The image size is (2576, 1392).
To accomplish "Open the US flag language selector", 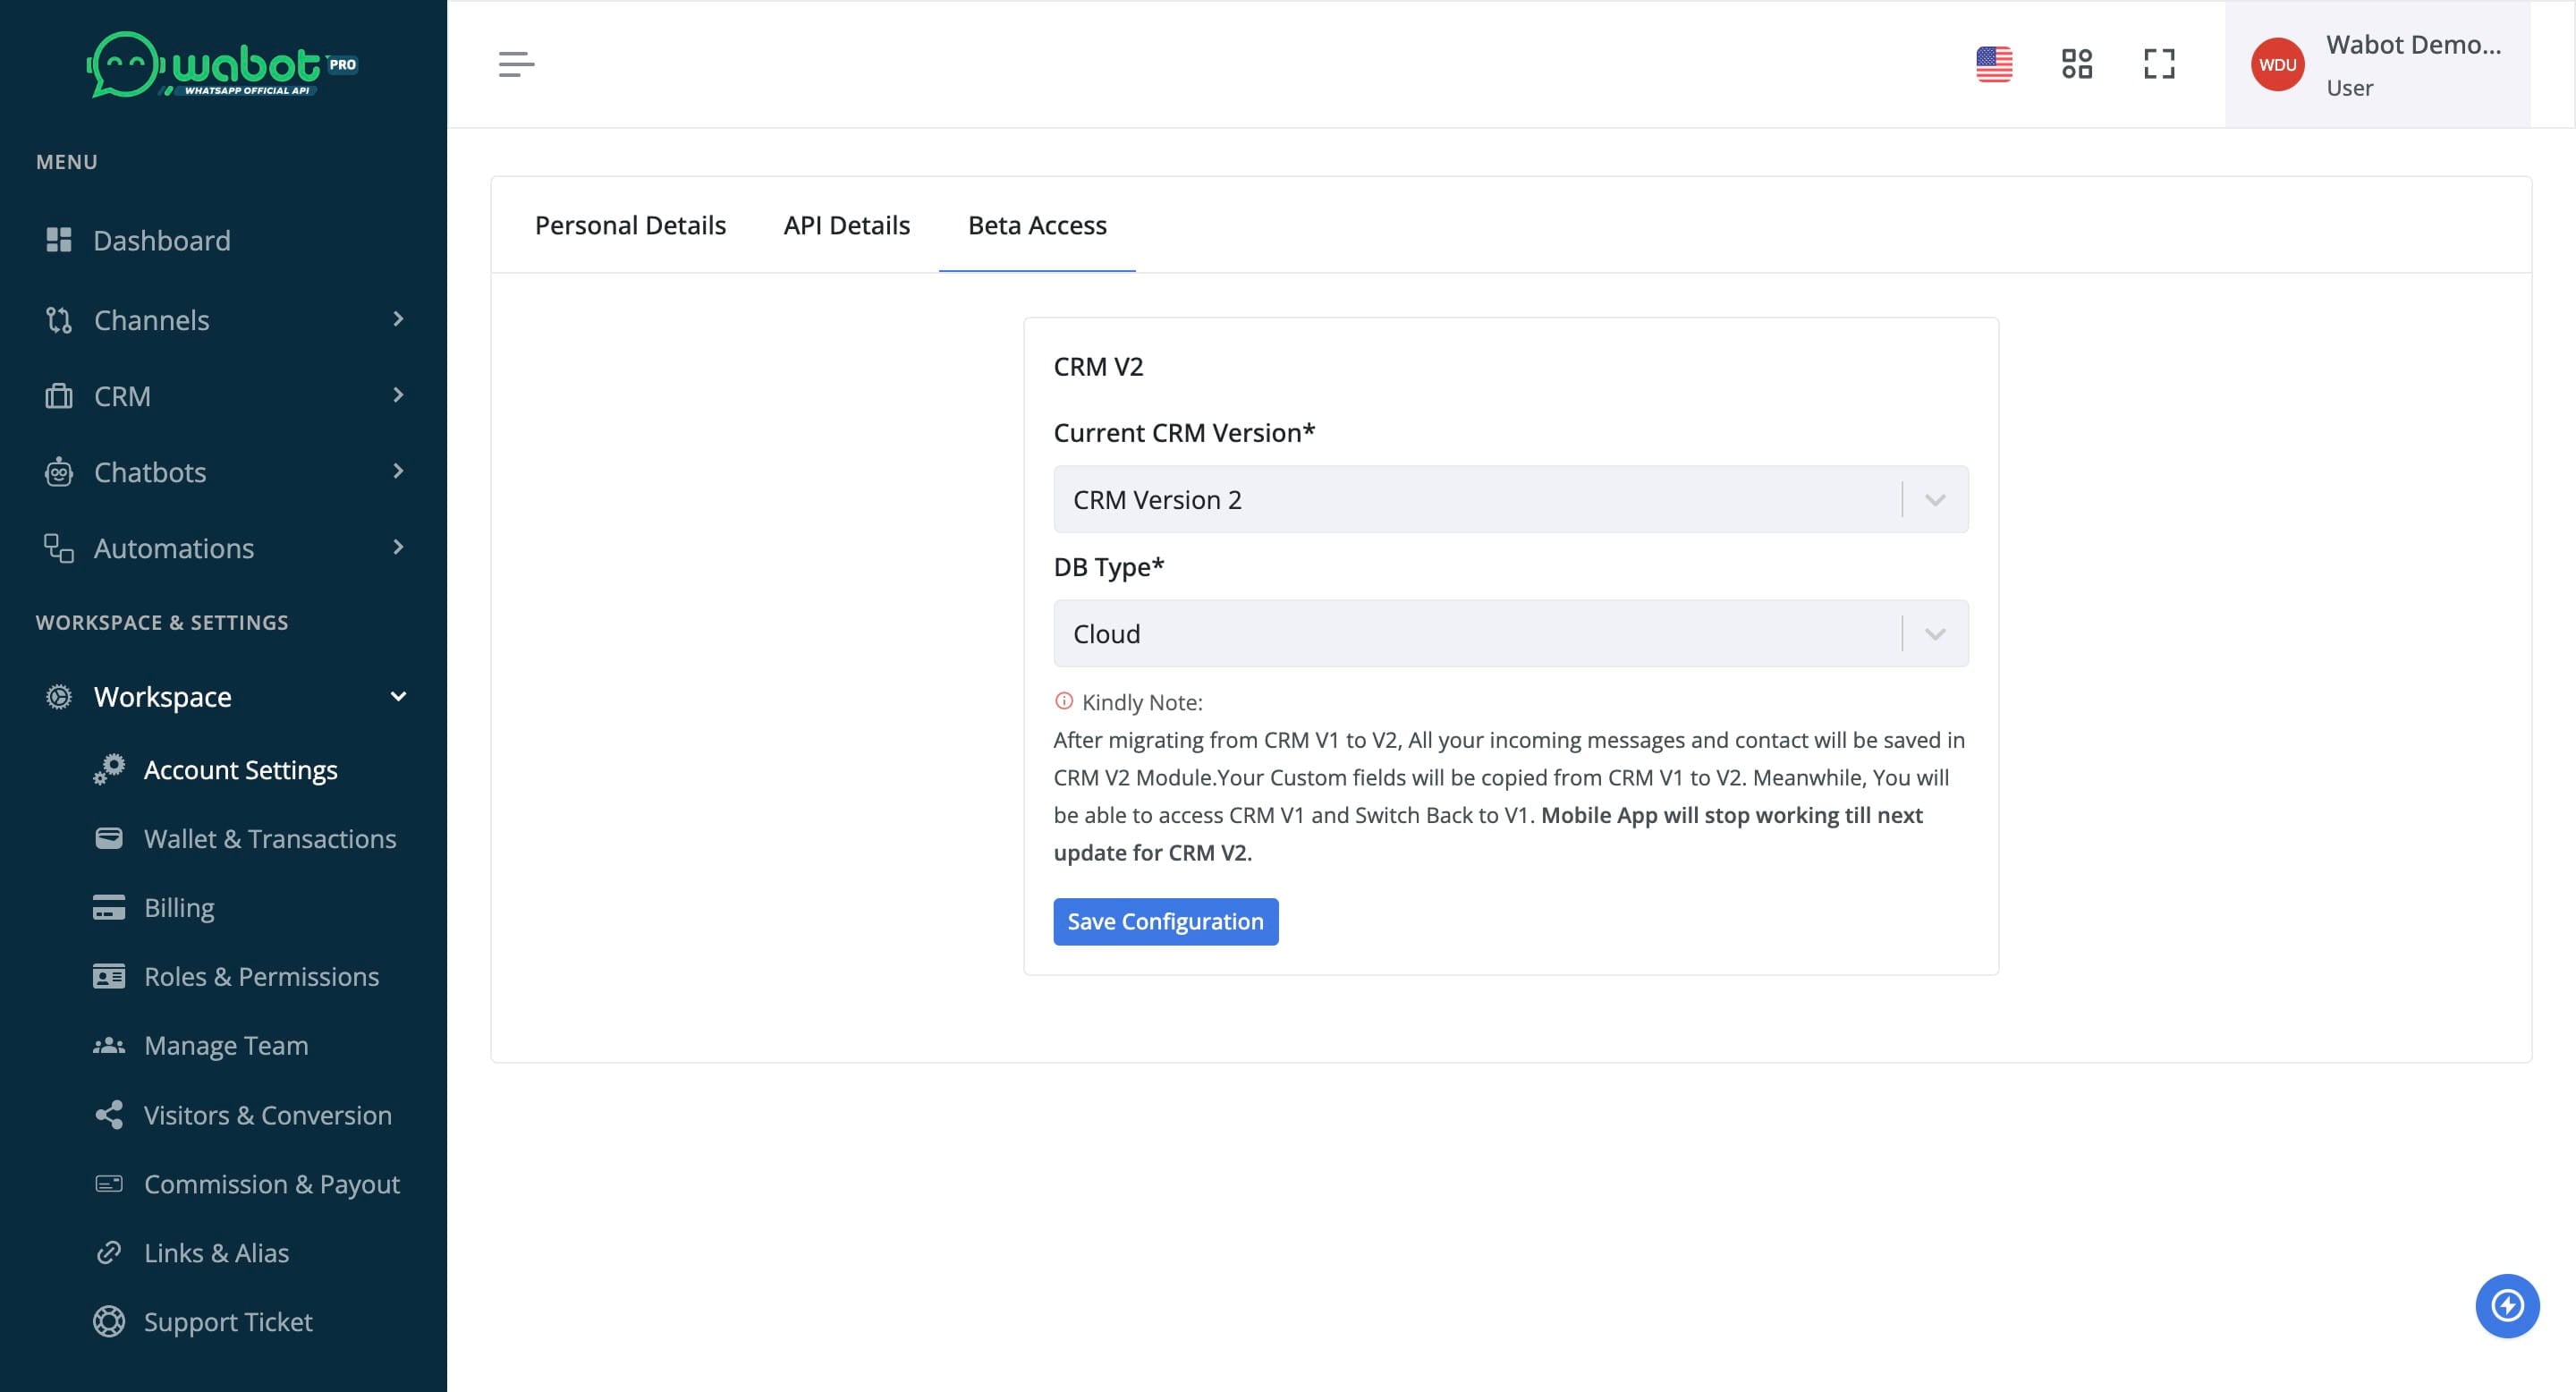I will pyautogui.click(x=1993, y=64).
